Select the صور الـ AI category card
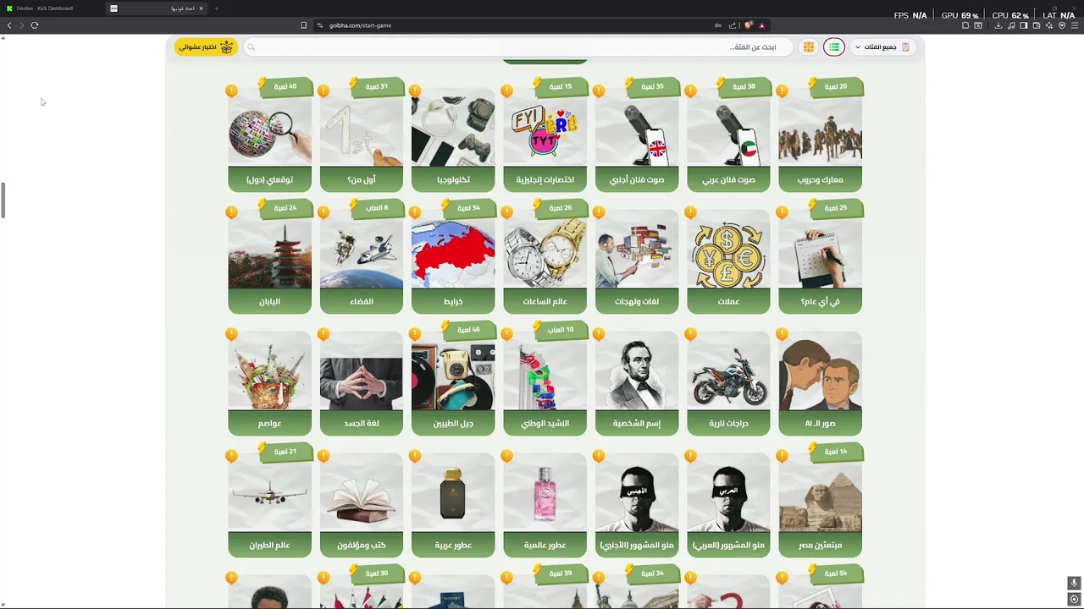This screenshot has width=1084, height=609. [820, 382]
